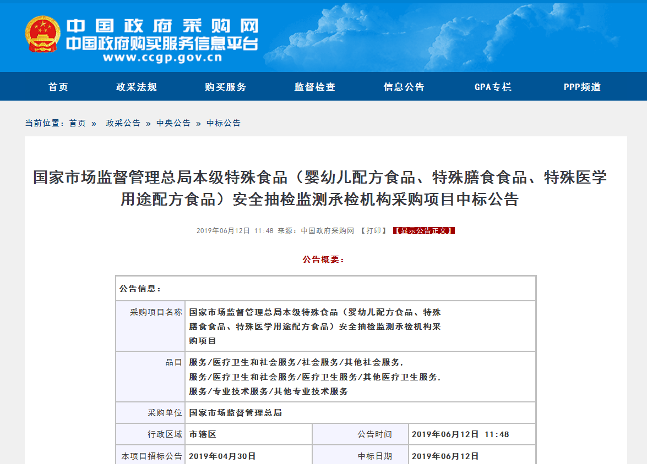The image size is (647, 464).
Task: Click the line ending 其他医疗卫生服务
Action: click(x=315, y=377)
